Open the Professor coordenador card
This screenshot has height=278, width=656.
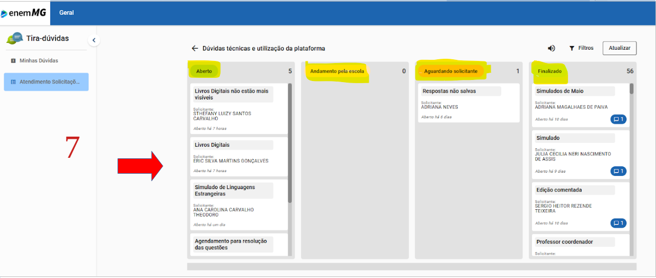coord(581,245)
